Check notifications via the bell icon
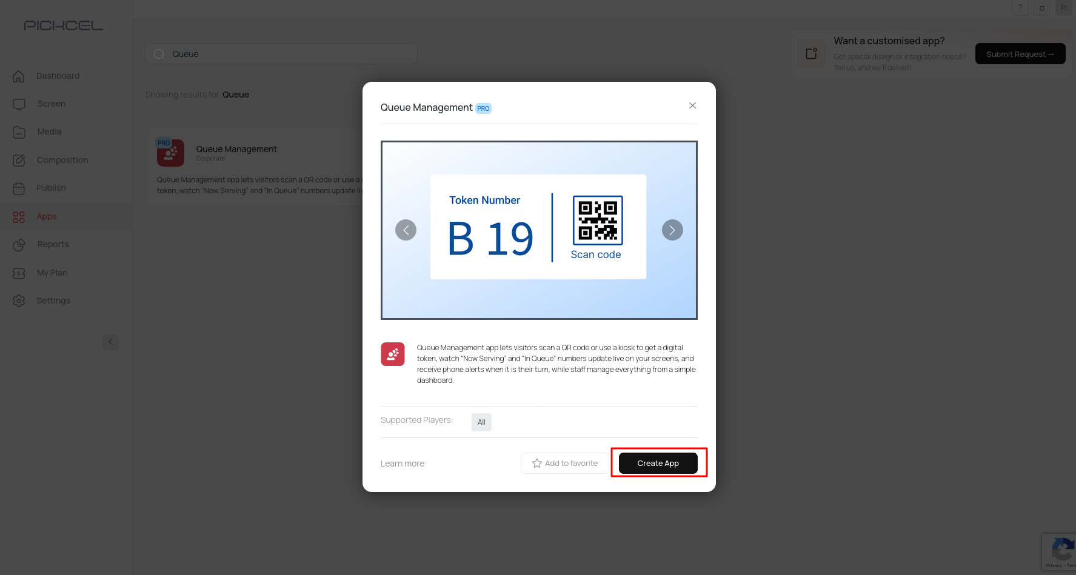 pos(1042,8)
